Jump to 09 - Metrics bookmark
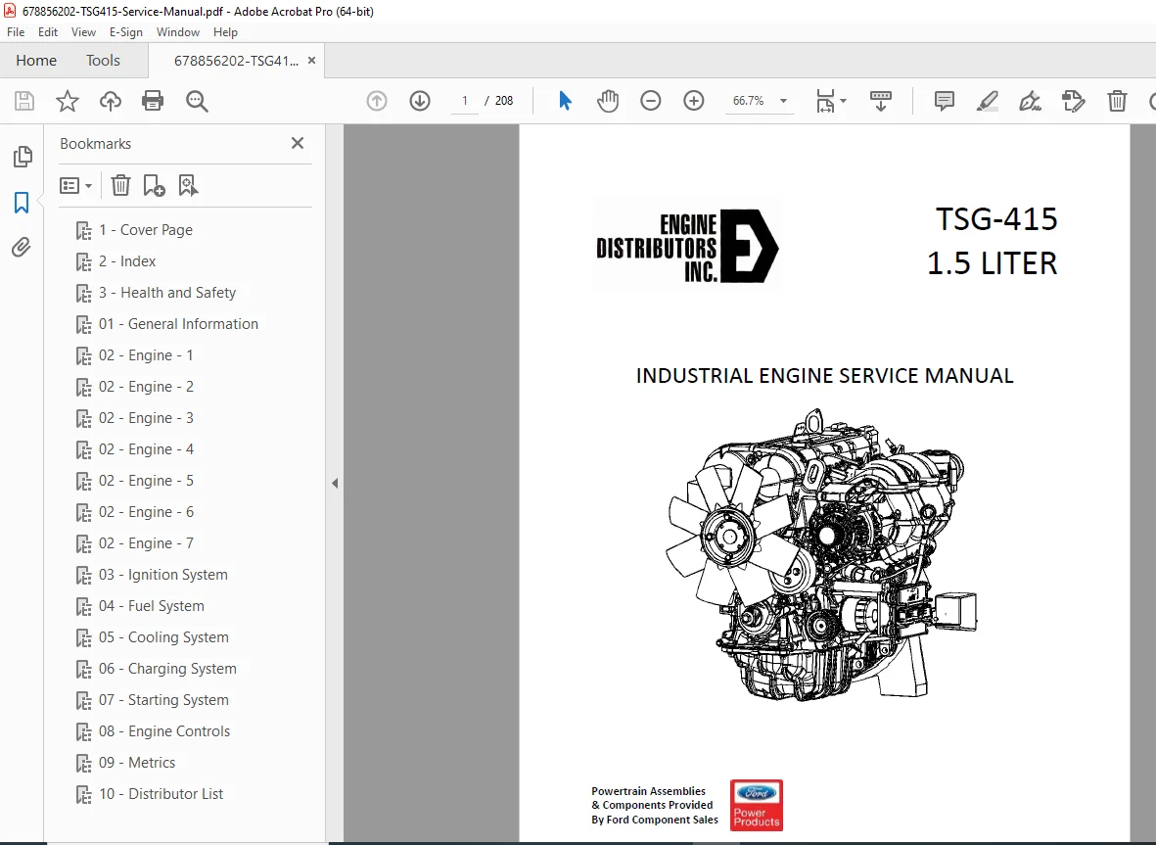 click(x=137, y=763)
